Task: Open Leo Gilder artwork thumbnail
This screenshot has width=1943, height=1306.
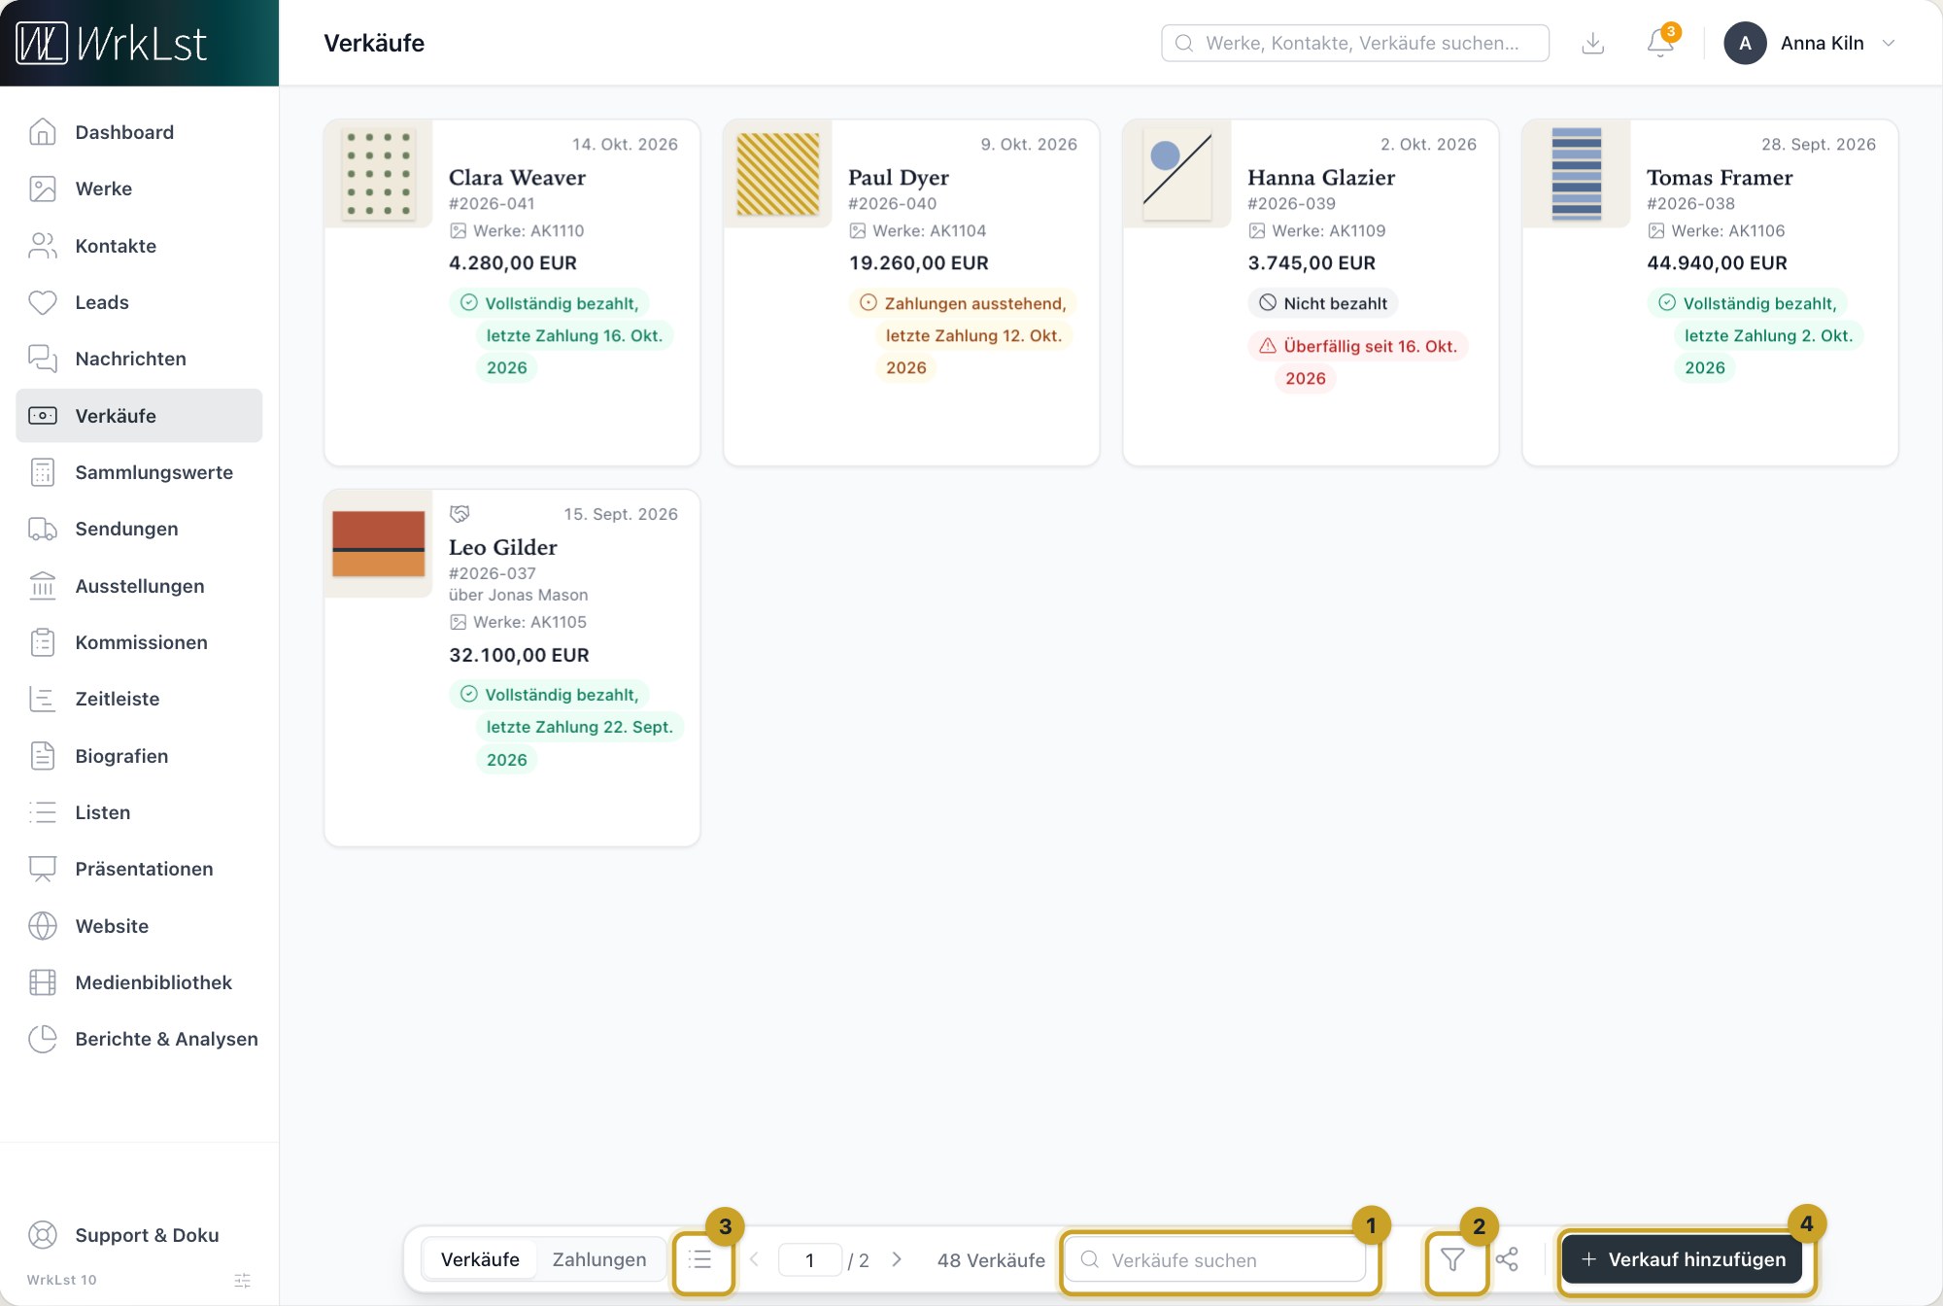Action: [x=378, y=543]
